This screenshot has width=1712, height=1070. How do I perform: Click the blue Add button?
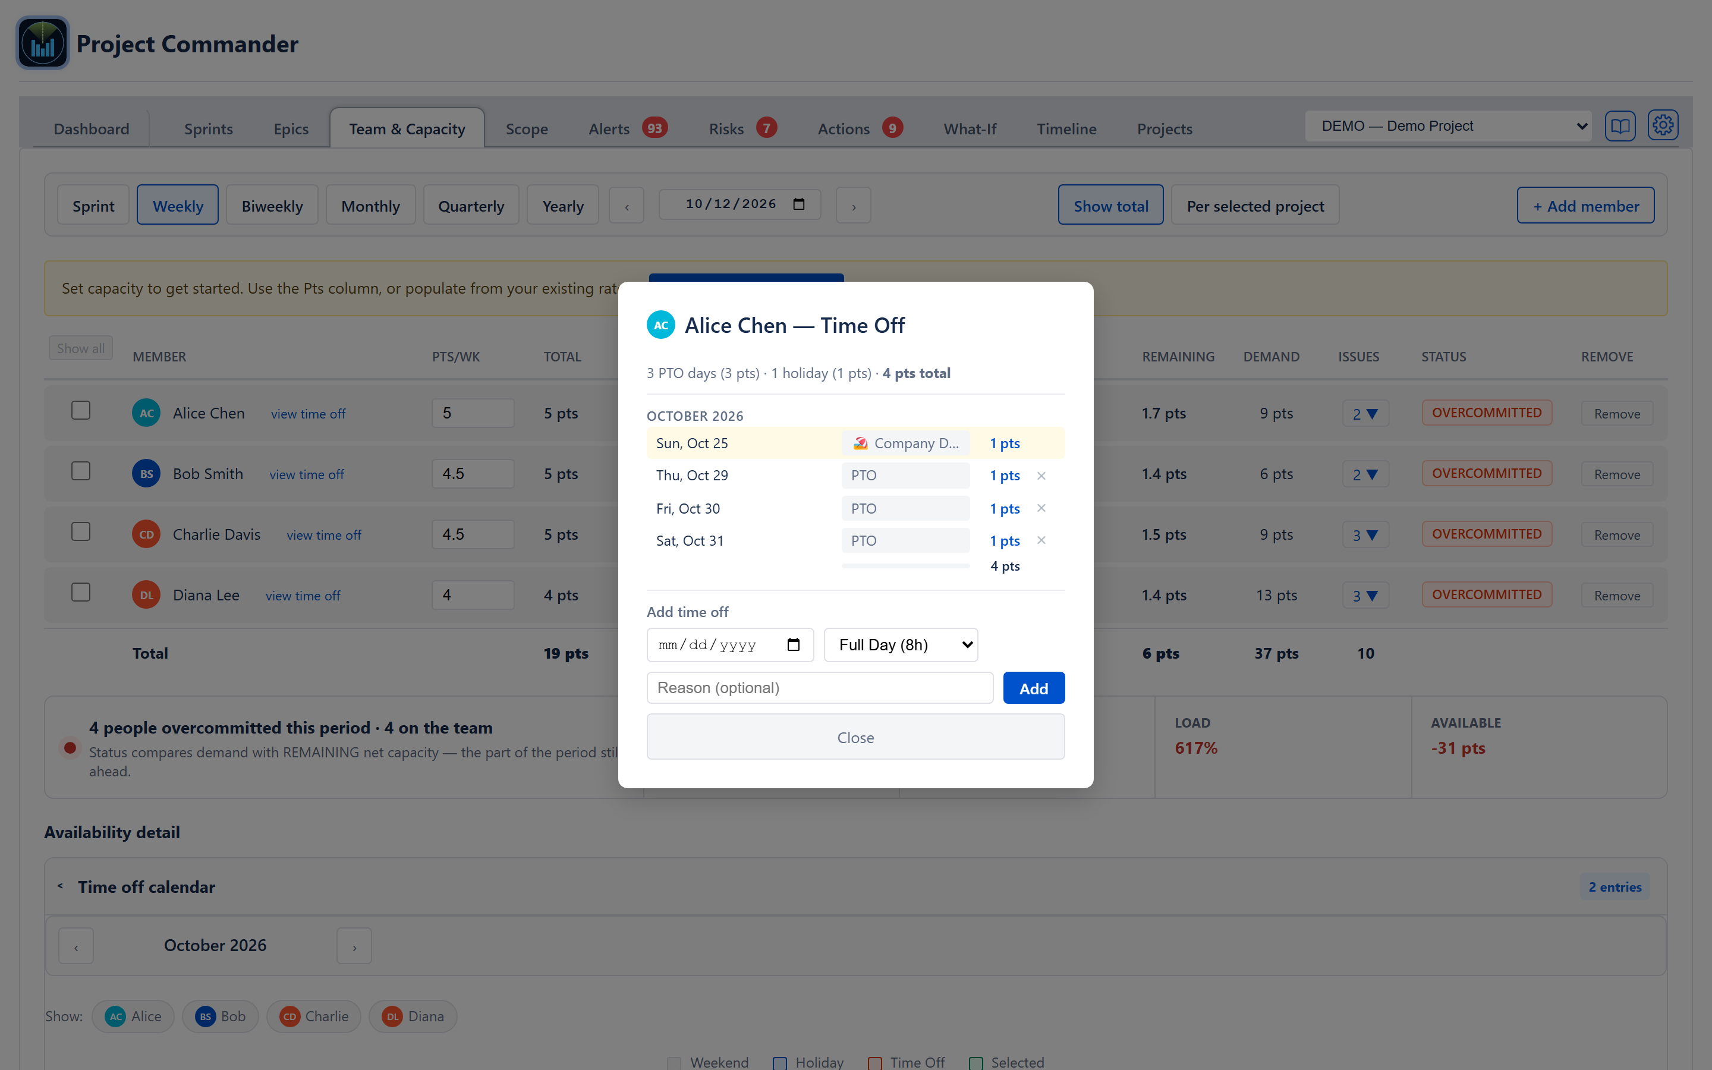click(1034, 688)
